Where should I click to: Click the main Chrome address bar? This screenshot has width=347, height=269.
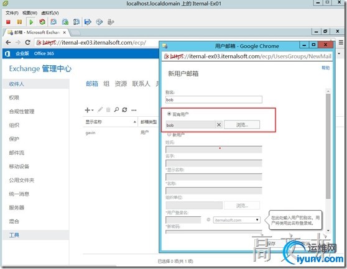click(x=96, y=42)
